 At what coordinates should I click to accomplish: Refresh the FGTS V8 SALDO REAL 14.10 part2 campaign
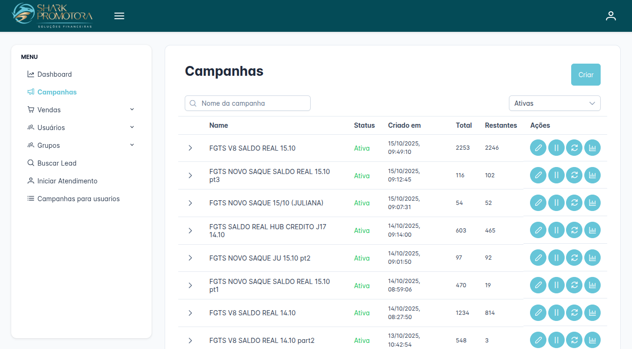point(574,340)
